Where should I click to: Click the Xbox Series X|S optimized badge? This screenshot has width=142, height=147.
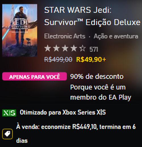9,113
